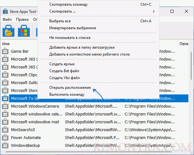
Task: Click the Microsoft WindowsCamera row icon
Action: tap(5, 106)
